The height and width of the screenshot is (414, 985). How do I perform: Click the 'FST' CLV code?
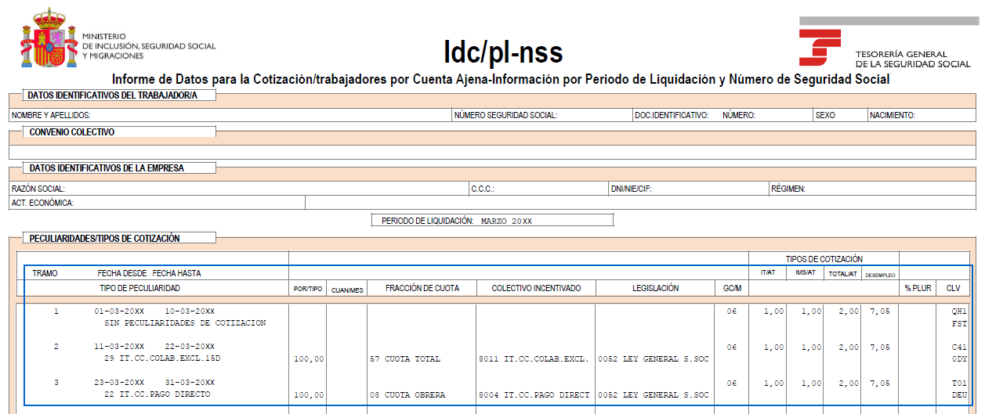(959, 323)
